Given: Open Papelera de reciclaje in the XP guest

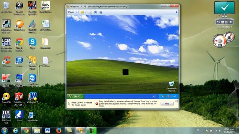Looking at the screenshot, I should pos(171,86).
